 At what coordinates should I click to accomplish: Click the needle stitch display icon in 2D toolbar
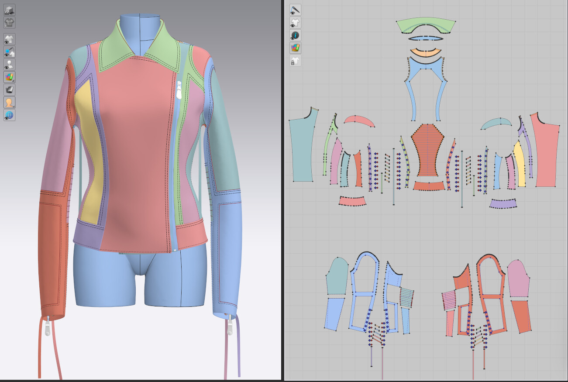click(295, 10)
